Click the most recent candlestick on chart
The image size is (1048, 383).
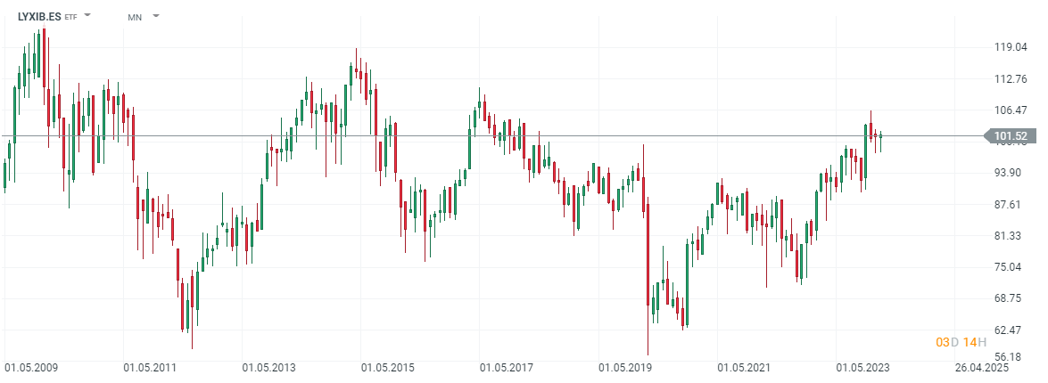click(x=882, y=136)
